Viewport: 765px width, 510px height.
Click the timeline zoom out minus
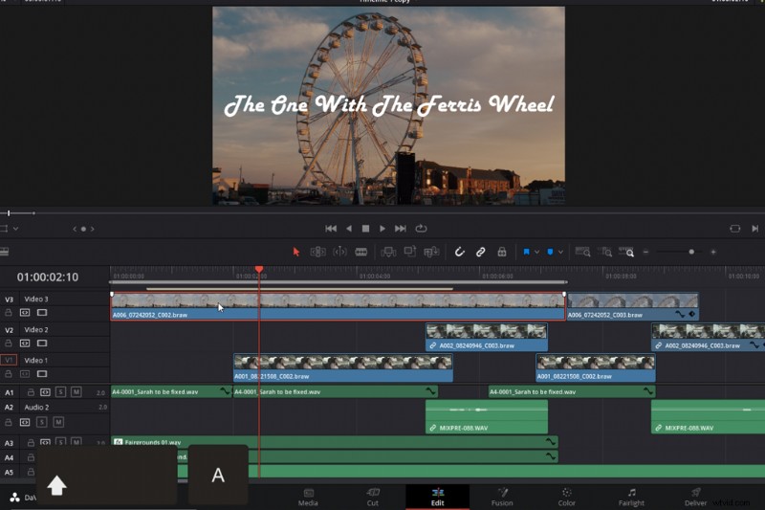[646, 253]
